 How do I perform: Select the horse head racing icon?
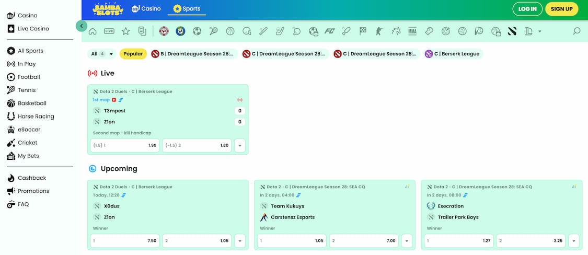click(396, 31)
